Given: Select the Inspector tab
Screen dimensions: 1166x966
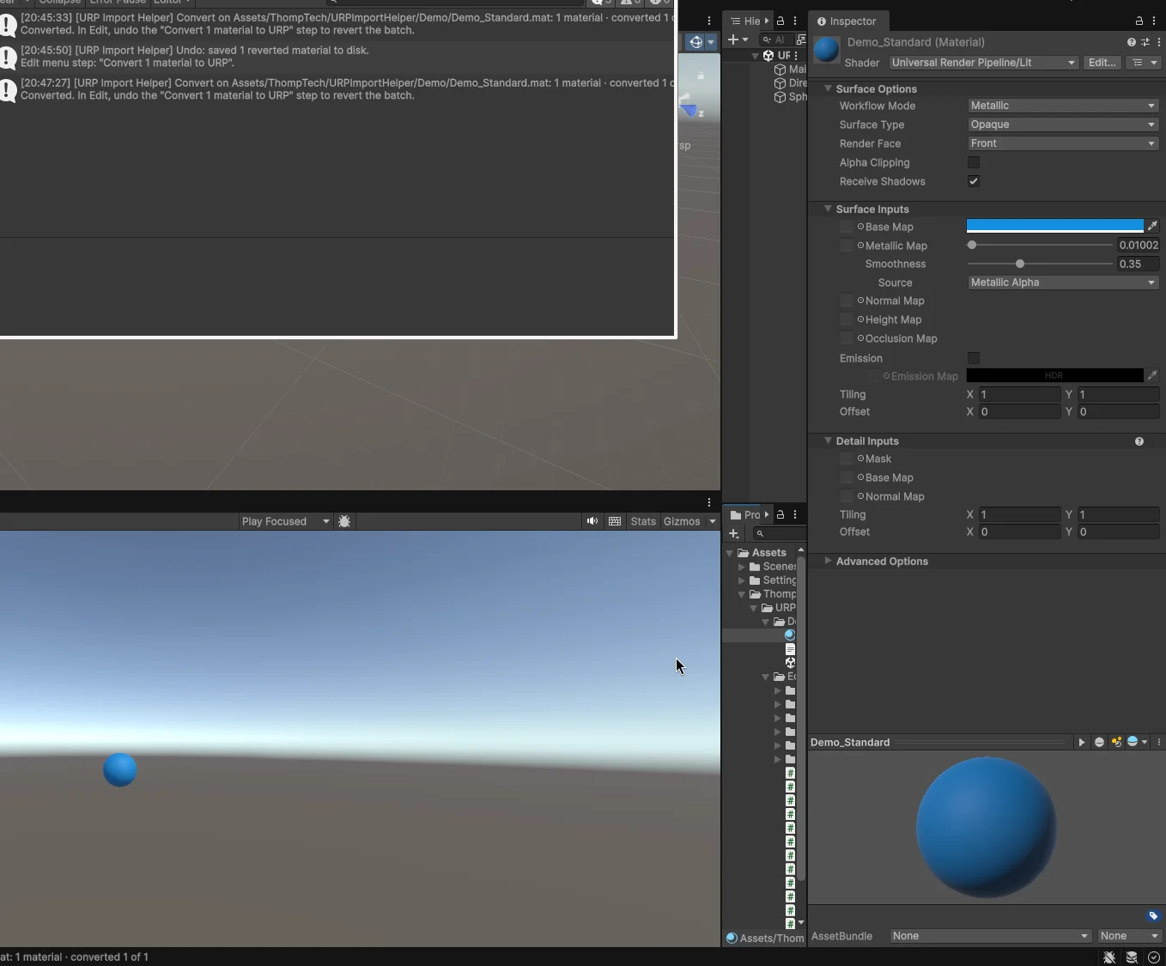Looking at the screenshot, I should pos(847,21).
